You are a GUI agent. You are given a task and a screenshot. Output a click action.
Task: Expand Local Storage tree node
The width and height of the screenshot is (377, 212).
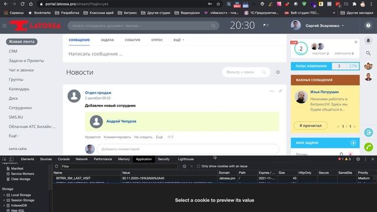(x=4, y=195)
